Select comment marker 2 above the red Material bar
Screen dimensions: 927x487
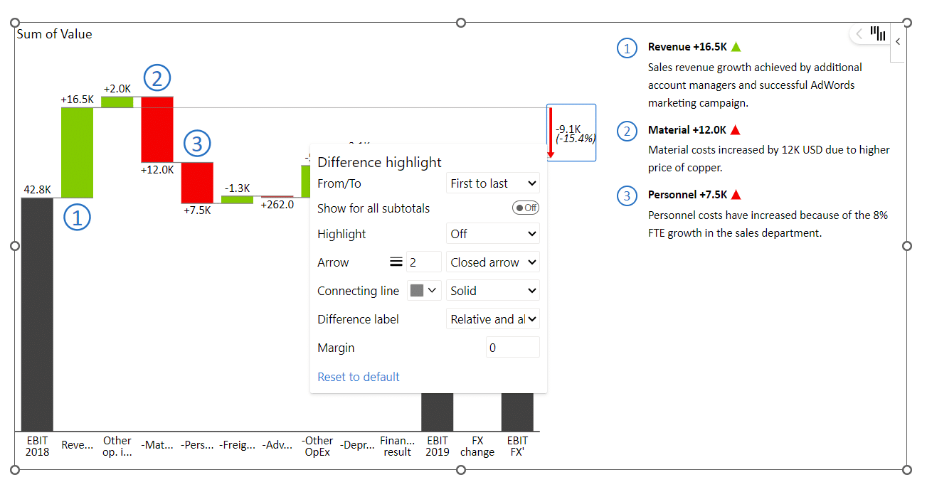tap(157, 78)
